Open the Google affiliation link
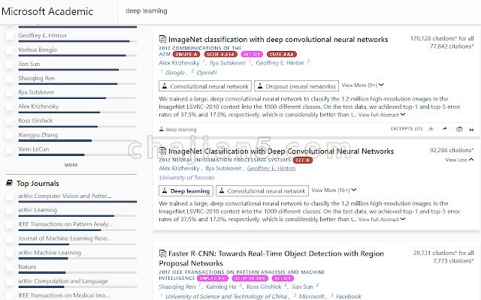 pyautogui.click(x=175, y=73)
